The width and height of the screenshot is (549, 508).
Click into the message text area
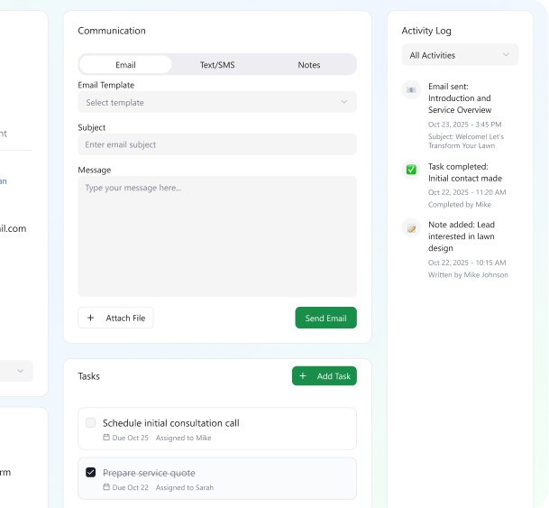coord(217,236)
